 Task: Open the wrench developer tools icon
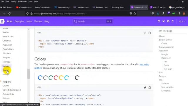tap(163, 14)
